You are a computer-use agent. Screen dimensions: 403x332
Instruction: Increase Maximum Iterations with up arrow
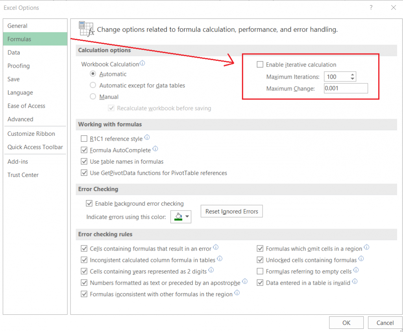coord(352,75)
